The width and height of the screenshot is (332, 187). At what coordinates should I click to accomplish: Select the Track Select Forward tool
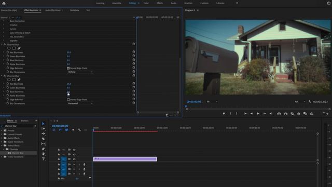43,128
